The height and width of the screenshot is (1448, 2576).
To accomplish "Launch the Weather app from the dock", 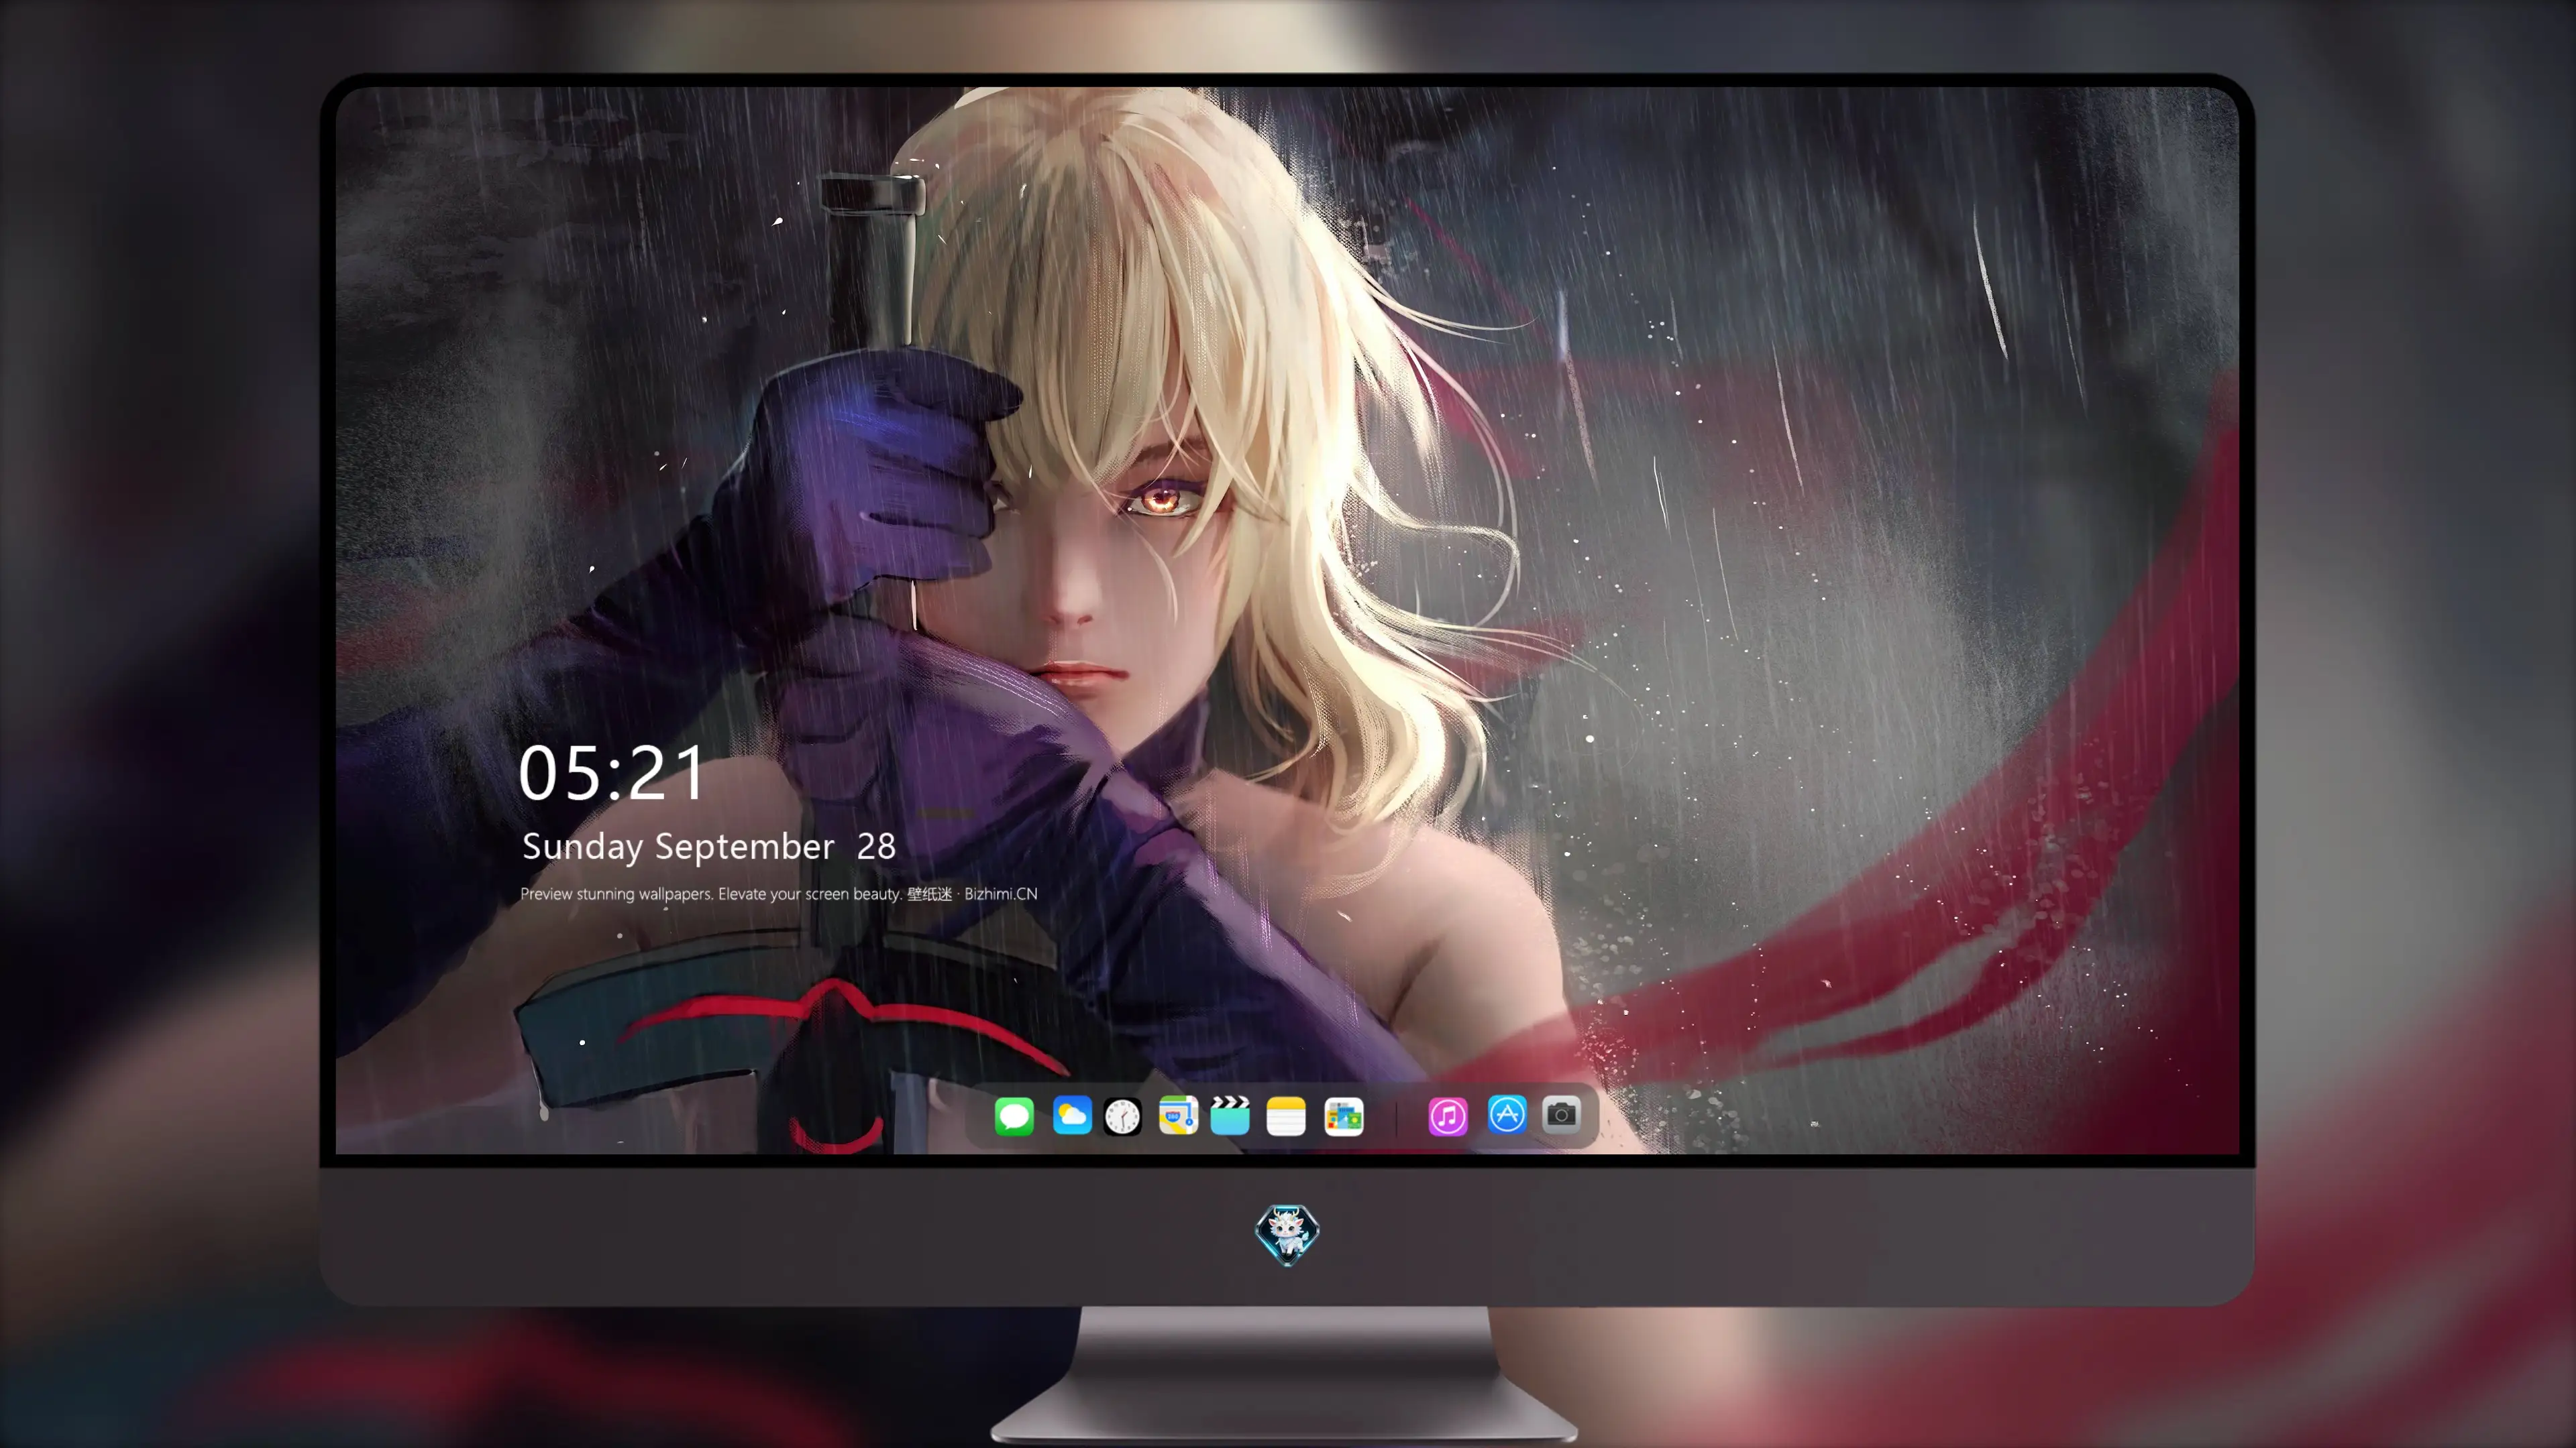I will tap(1072, 1115).
